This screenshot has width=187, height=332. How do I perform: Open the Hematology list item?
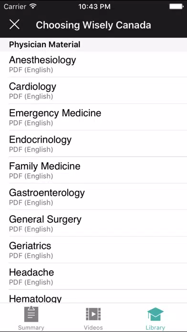(x=93, y=296)
